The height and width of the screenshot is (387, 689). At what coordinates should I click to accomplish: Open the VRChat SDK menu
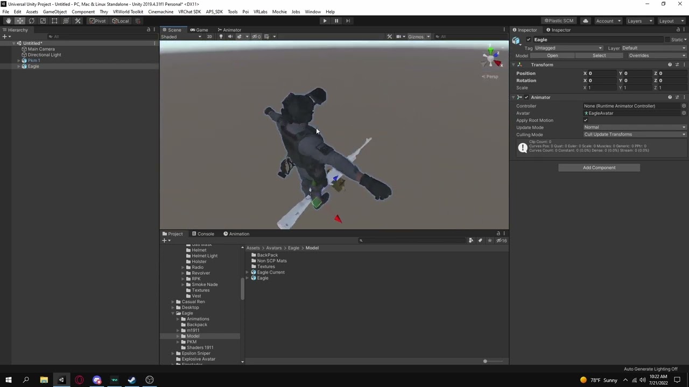[x=189, y=12]
